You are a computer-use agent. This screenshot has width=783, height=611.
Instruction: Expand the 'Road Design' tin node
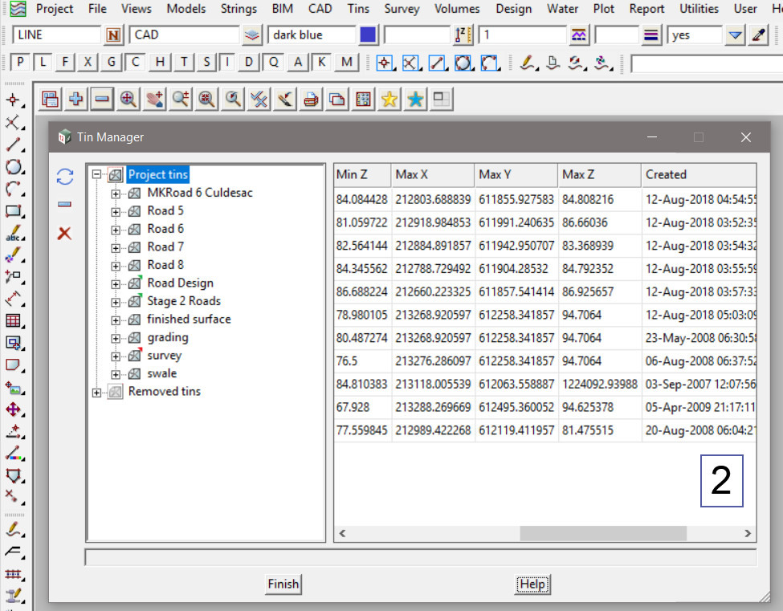tap(116, 284)
